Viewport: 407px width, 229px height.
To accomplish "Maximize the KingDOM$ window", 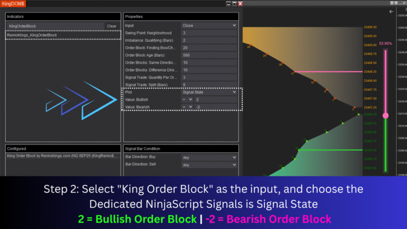I will 233,3.
